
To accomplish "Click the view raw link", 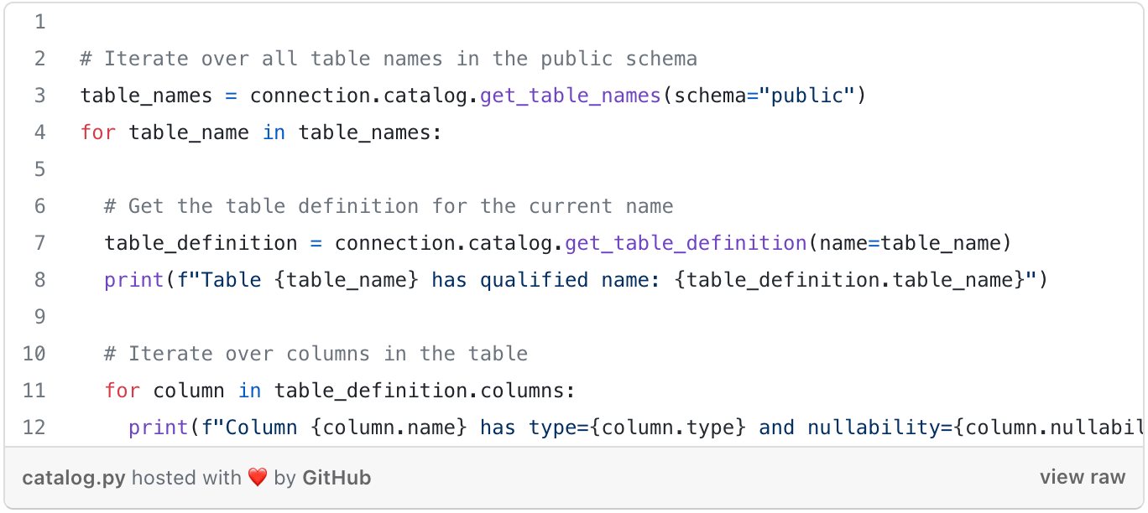I will (x=1082, y=478).
